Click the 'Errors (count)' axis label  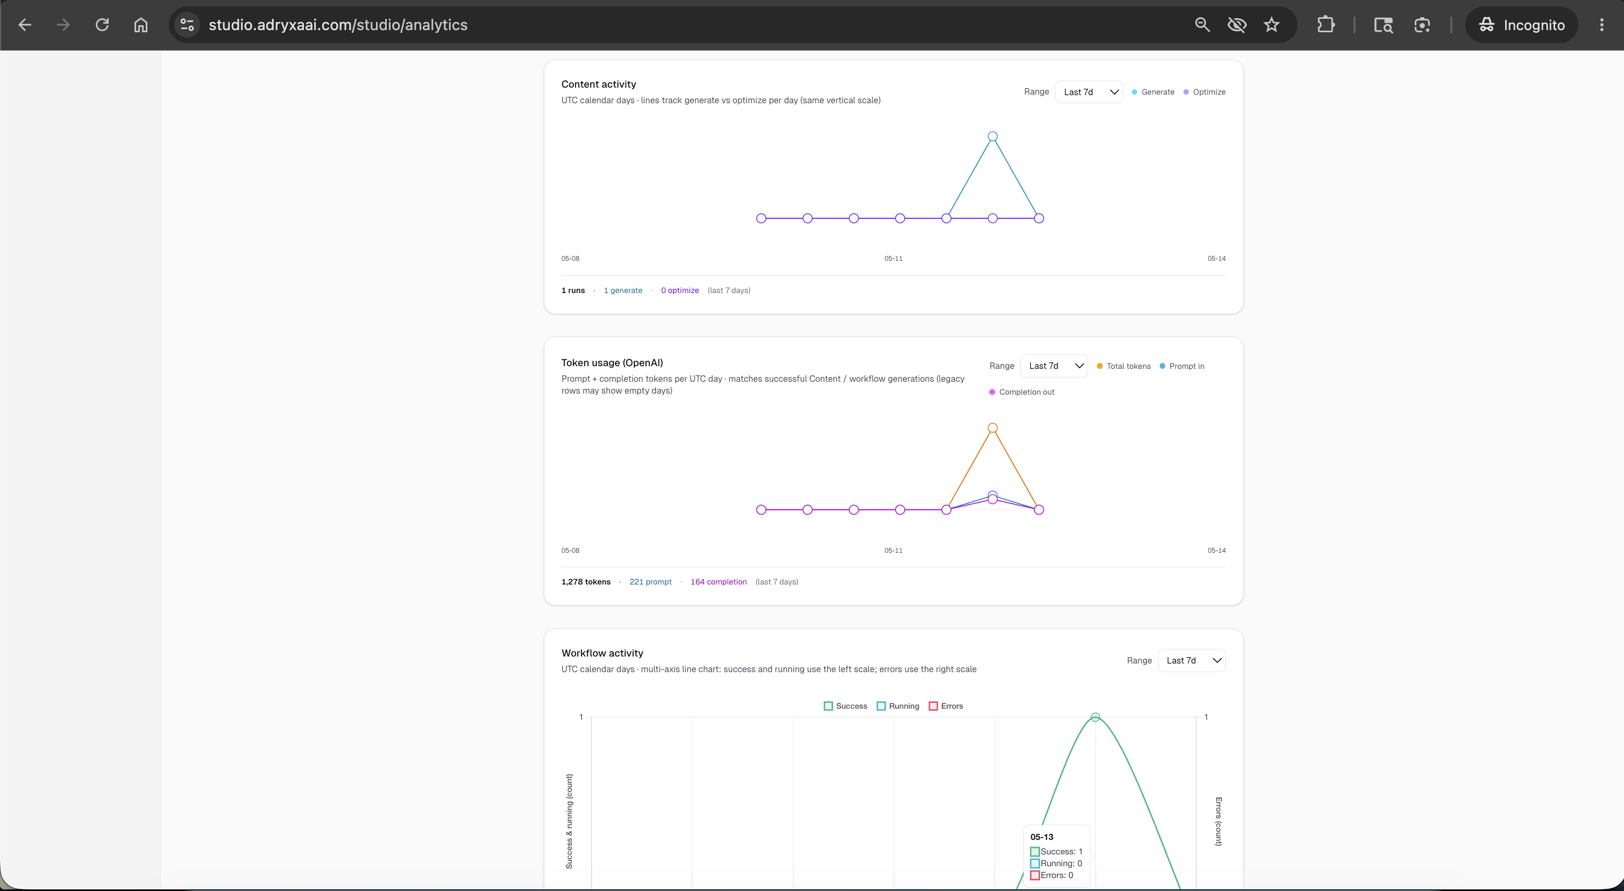point(1218,821)
